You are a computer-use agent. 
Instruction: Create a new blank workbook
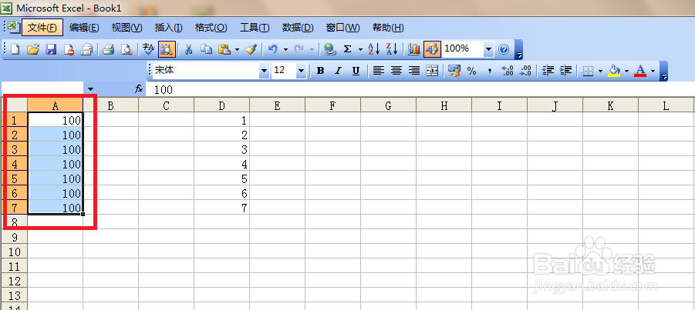pos(15,49)
